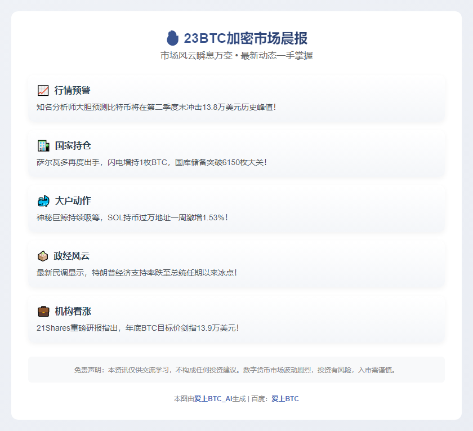Viewport: 473px width, 431px height.
Task: Click the 23BTC加密市场晨报 title
Action: [x=246, y=38]
